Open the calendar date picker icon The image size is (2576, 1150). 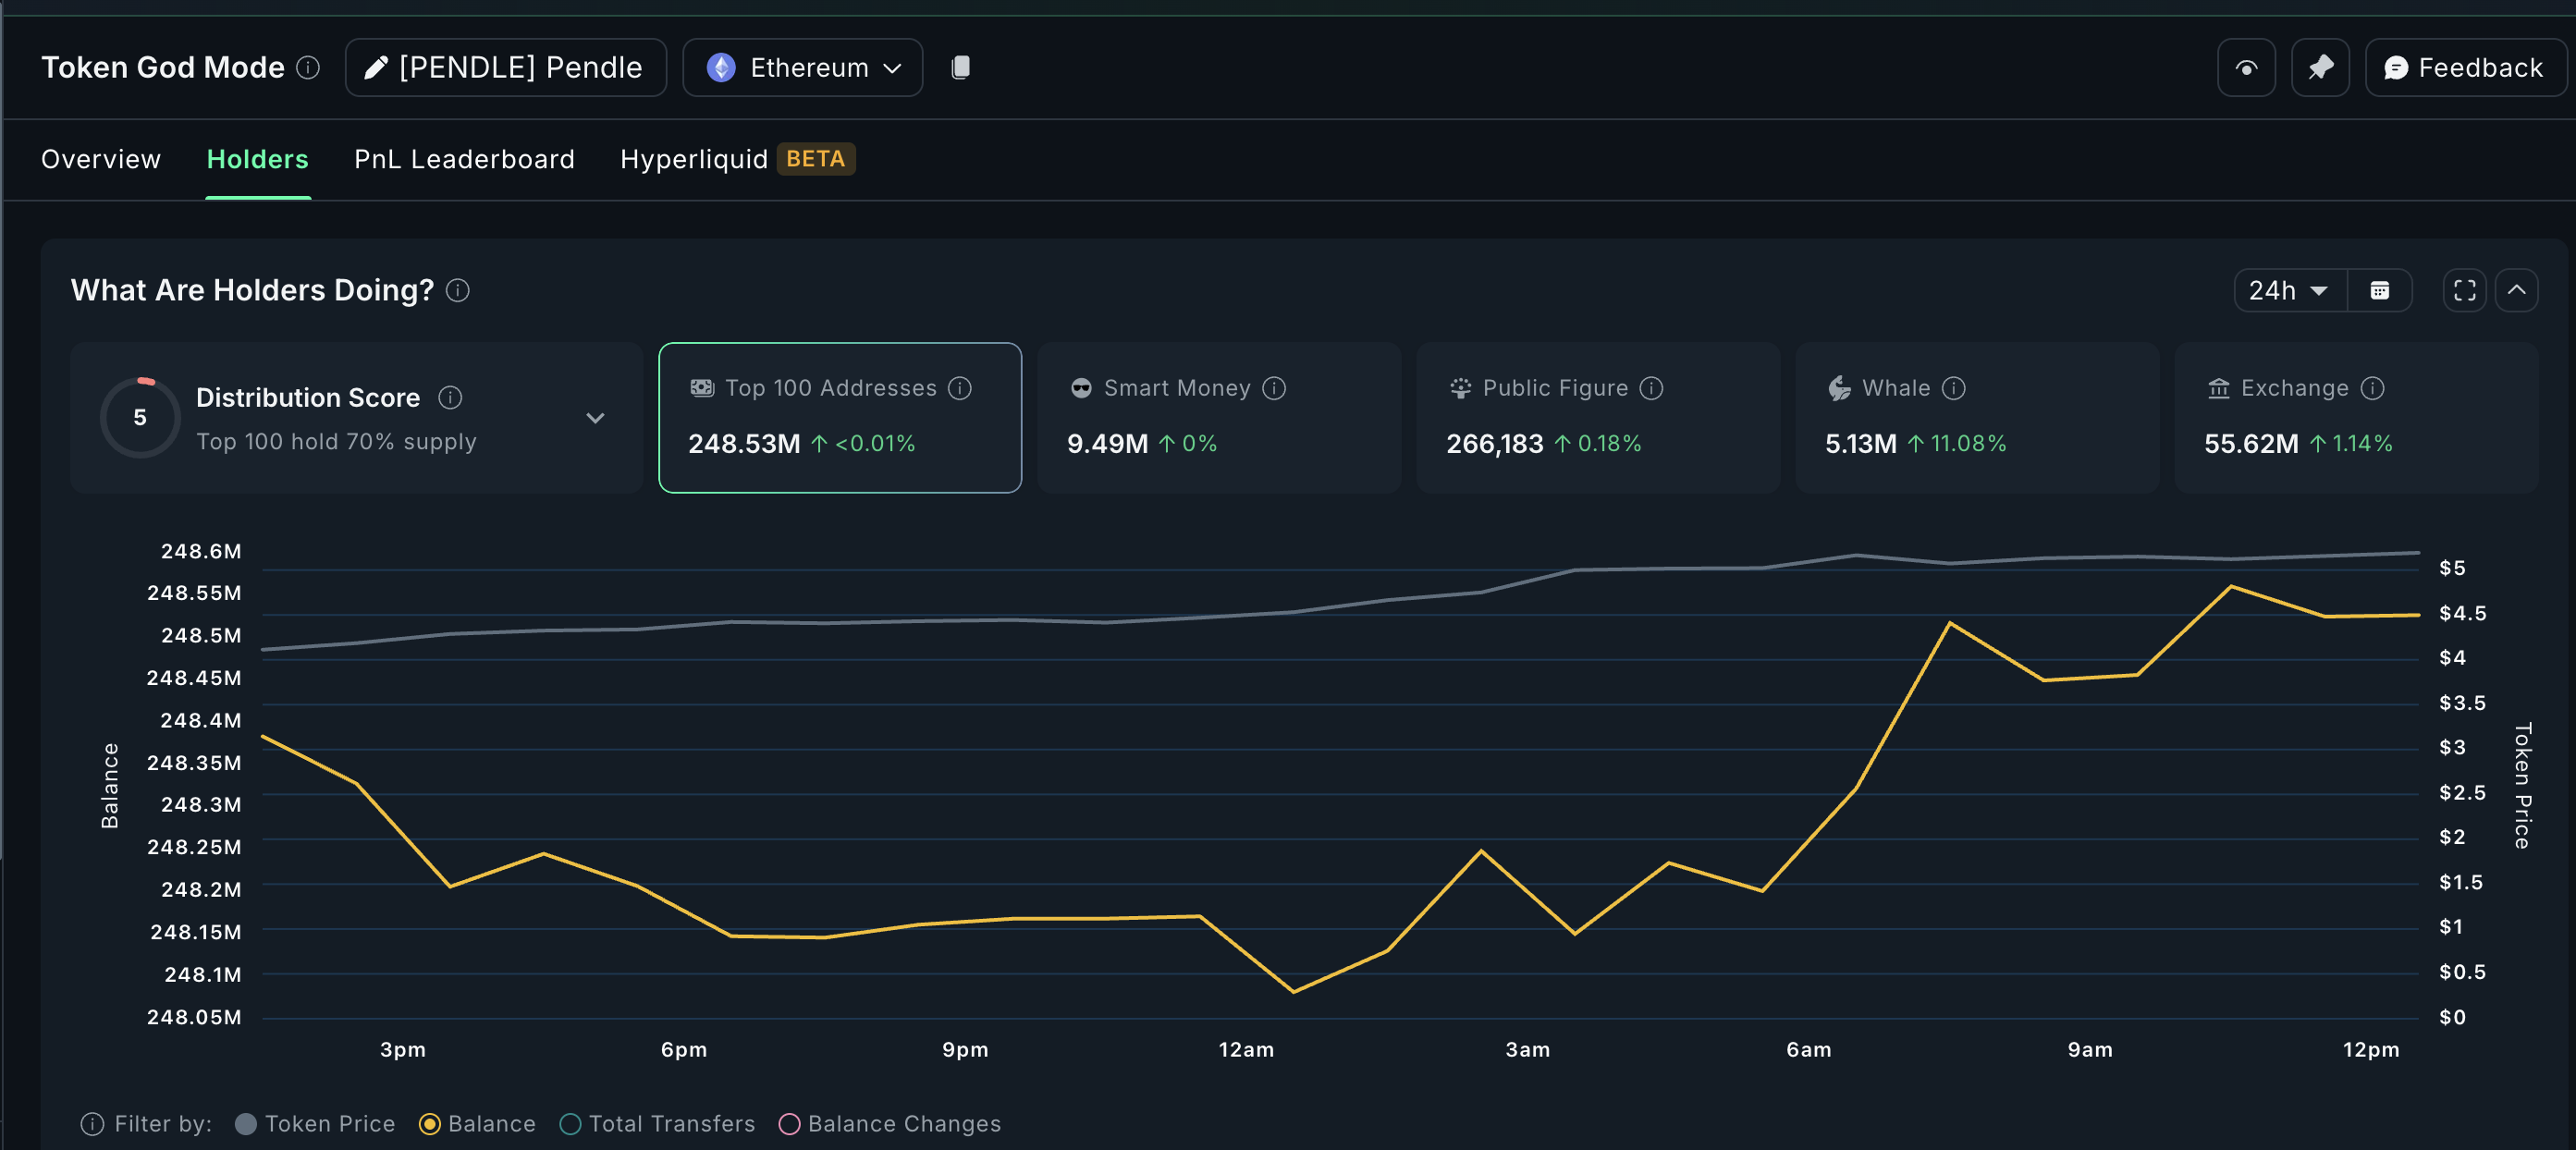click(x=2380, y=290)
